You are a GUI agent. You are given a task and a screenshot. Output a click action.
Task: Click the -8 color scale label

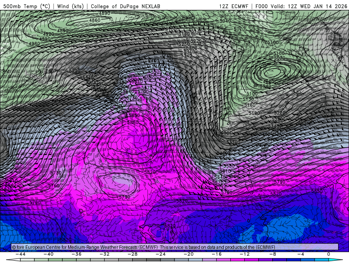273,254
